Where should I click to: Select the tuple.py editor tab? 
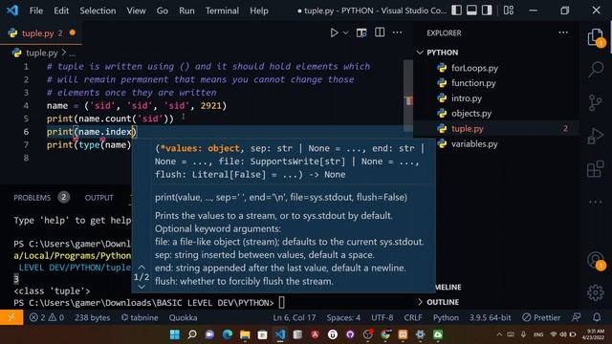[x=40, y=33]
